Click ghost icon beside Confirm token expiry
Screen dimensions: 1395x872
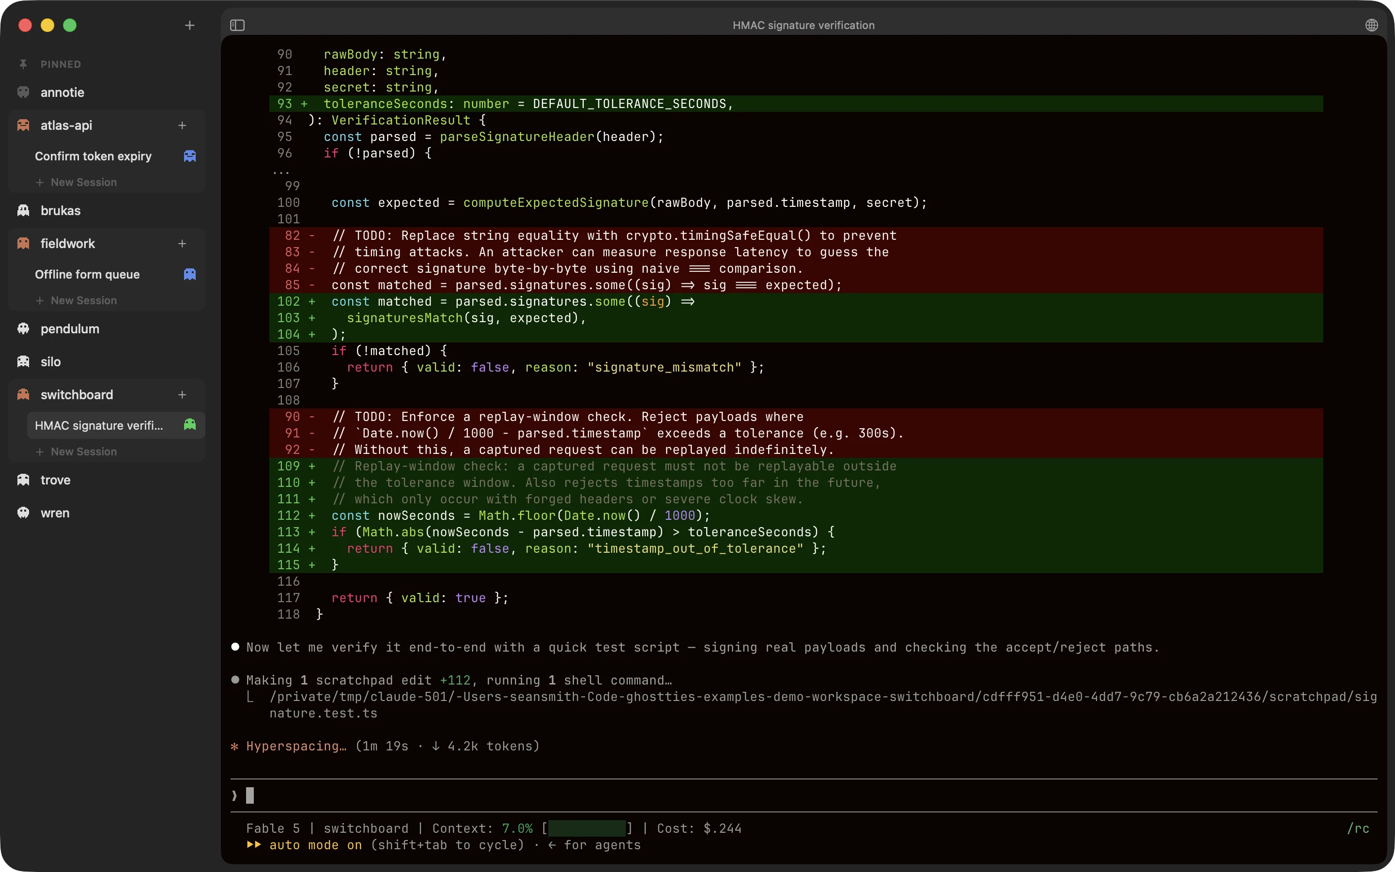click(190, 156)
